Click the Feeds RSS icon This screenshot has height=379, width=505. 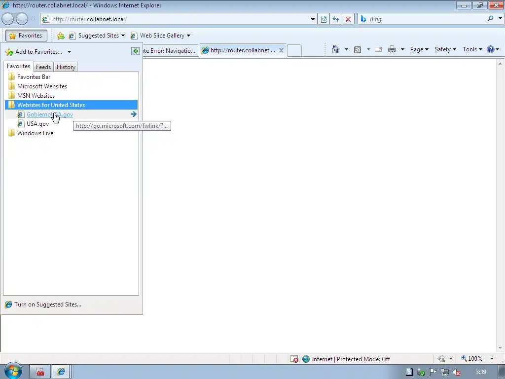point(358,49)
